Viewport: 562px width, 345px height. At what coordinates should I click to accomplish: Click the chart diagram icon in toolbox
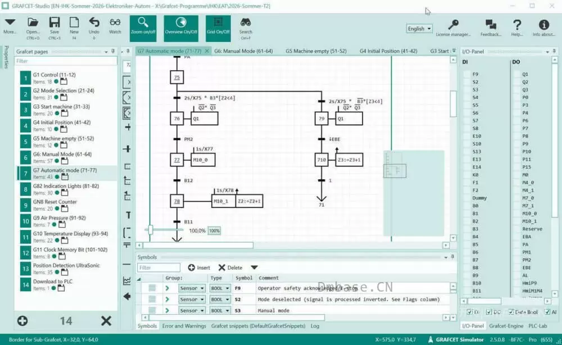(x=127, y=281)
